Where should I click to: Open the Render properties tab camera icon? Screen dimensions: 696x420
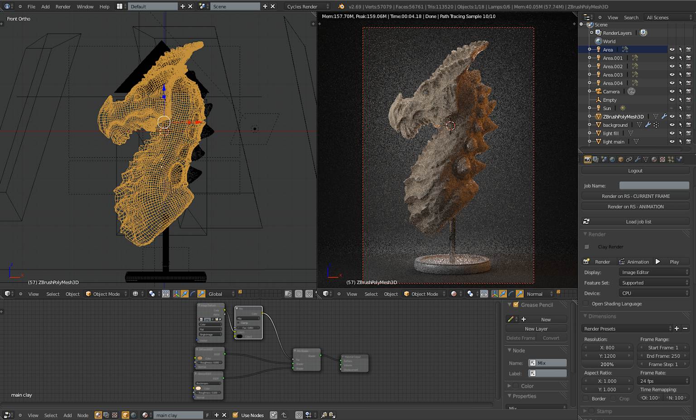pyautogui.click(x=587, y=159)
